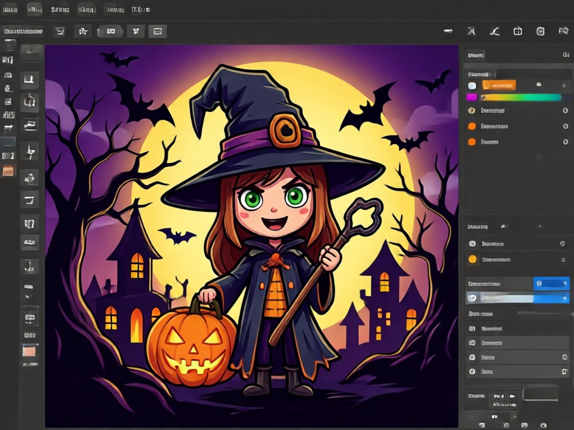Select the orange swatch in the far-left strip

(x=8, y=171)
